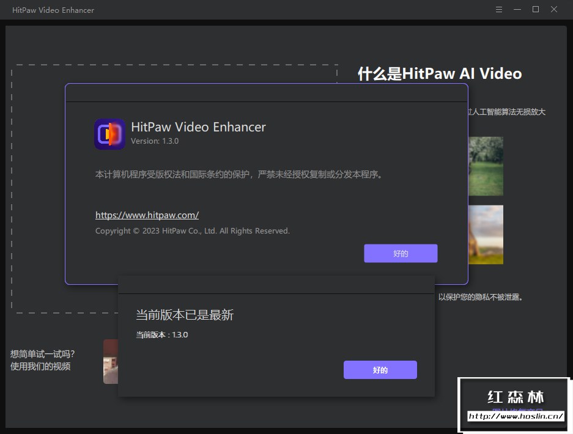Maximize the HitPaw Video Enhancer window

[535, 10]
